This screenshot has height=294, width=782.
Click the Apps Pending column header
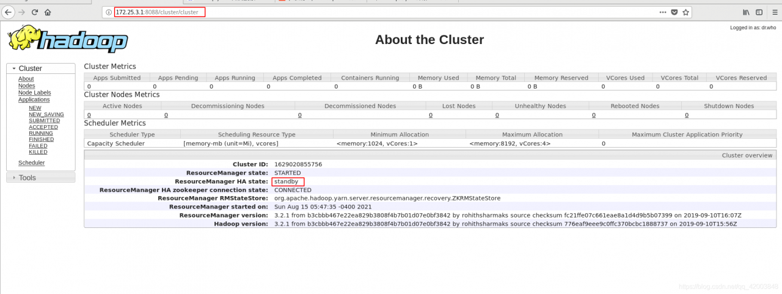coord(178,78)
